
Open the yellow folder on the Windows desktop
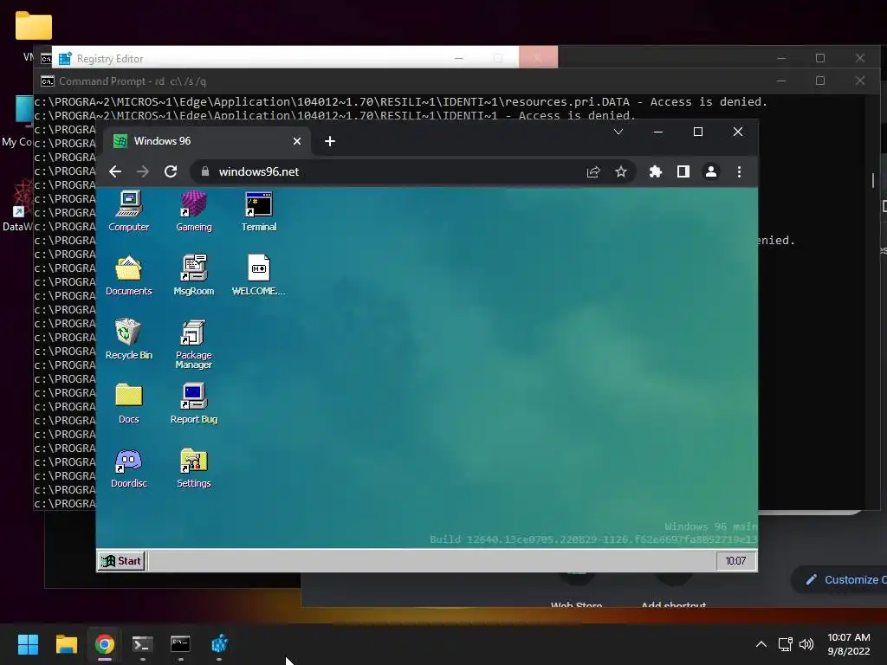[x=34, y=26]
